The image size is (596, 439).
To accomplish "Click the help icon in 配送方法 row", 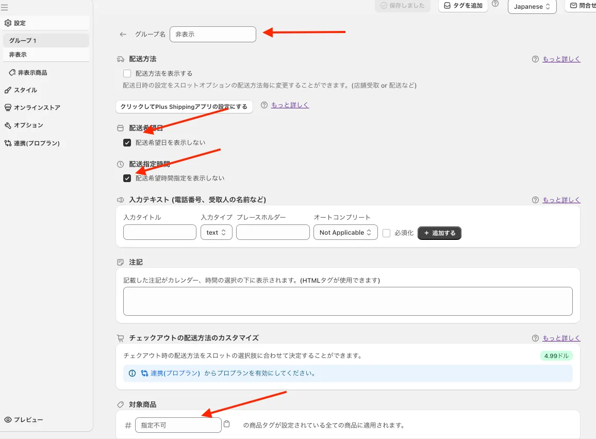I will (x=535, y=59).
